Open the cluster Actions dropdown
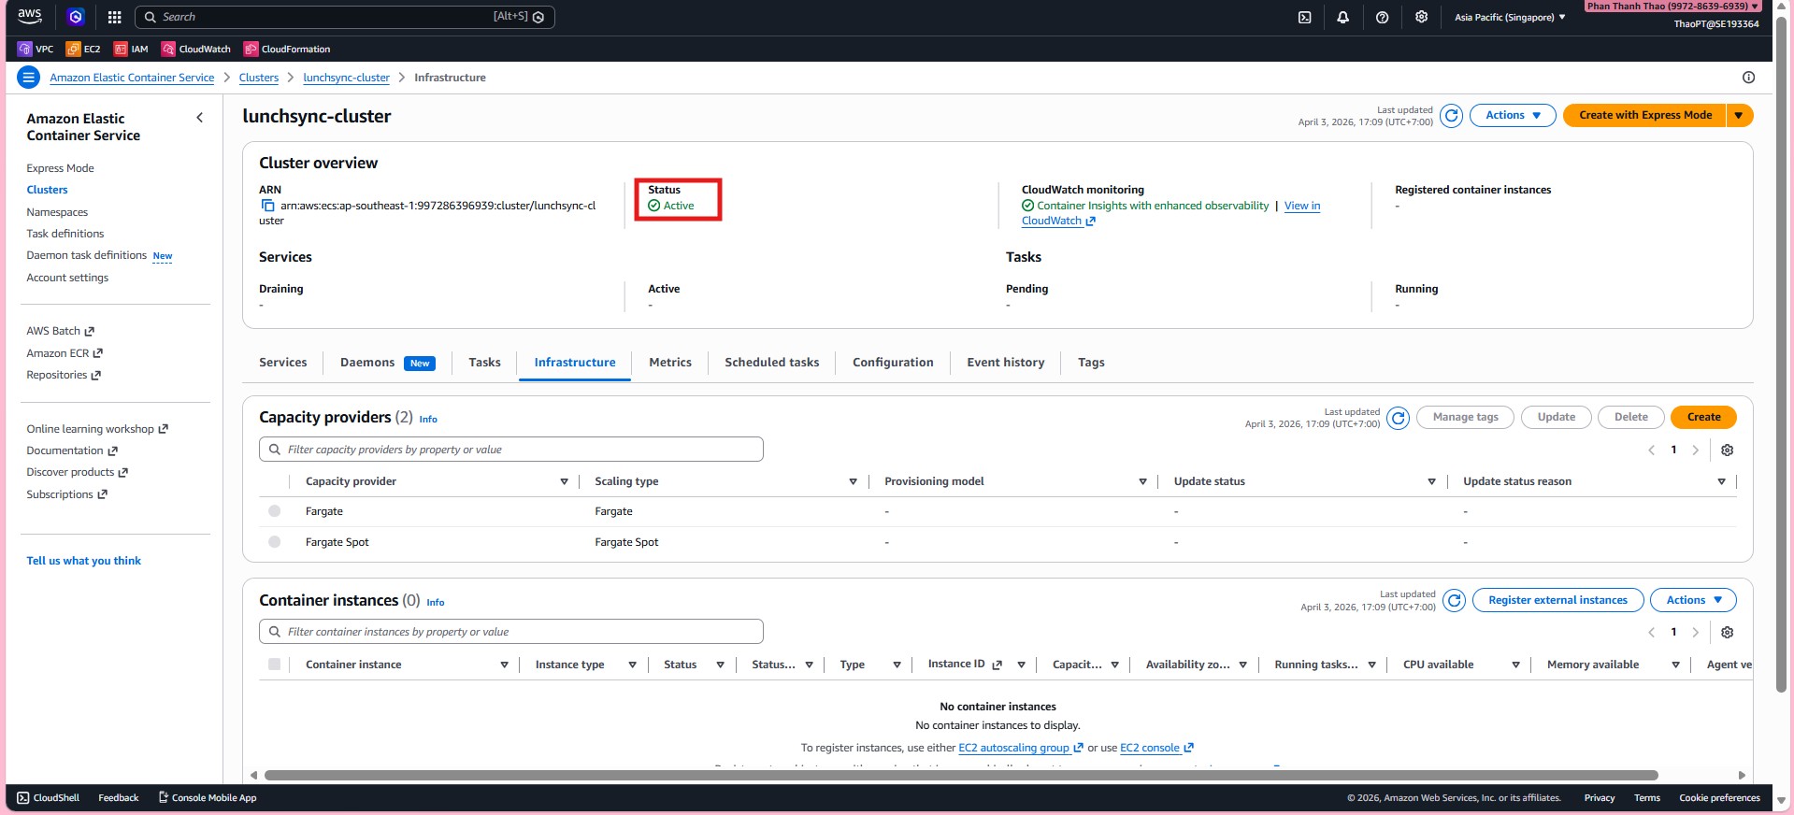 tap(1512, 115)
